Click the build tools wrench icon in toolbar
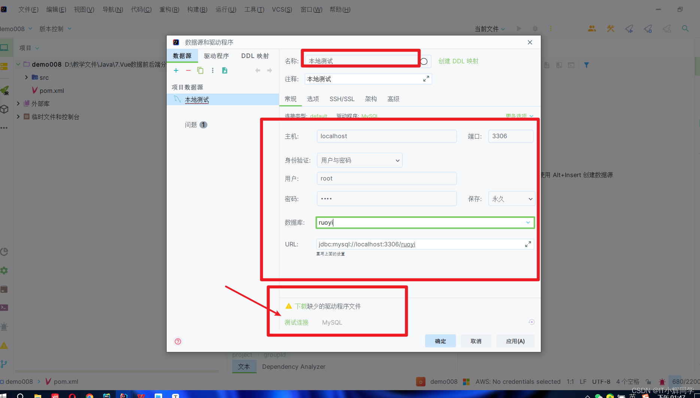Image resolution: width=700 pixels, height=398 pixels. tap(611, 28)
